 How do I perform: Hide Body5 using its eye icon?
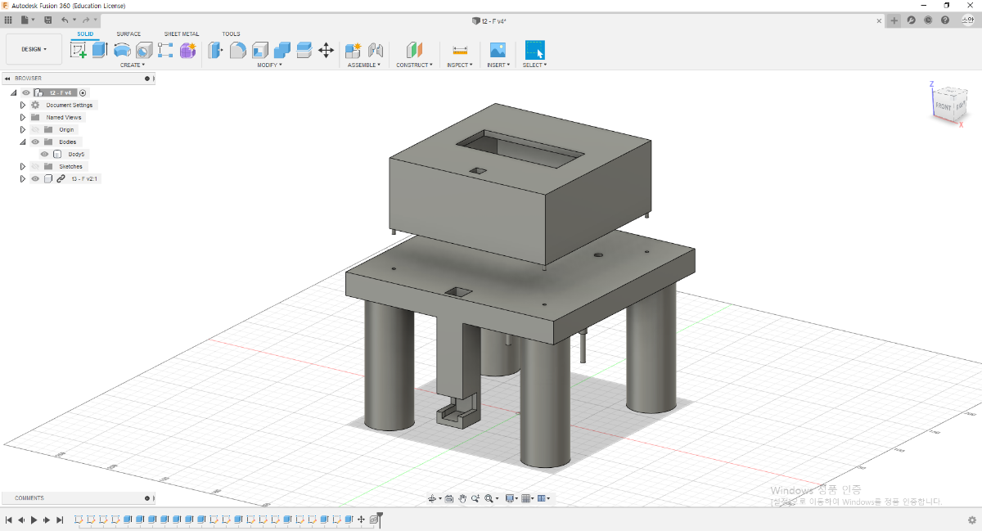pyautogui.click(x=45, y=154)
